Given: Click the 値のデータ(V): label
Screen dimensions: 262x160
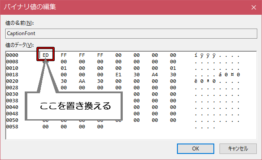Looking at the screenshot, I should click(x=20, y=45).
